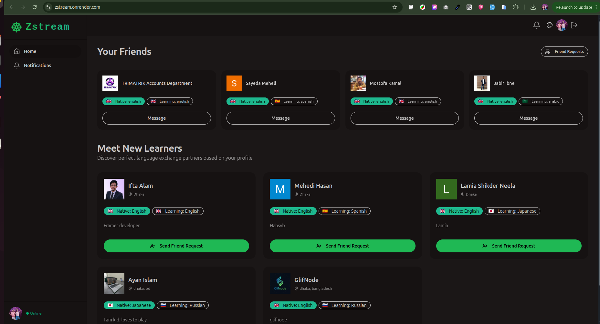600x324 pixels.
Task: Open Notifications in the sidebar
Action: (x=37, y=66)
